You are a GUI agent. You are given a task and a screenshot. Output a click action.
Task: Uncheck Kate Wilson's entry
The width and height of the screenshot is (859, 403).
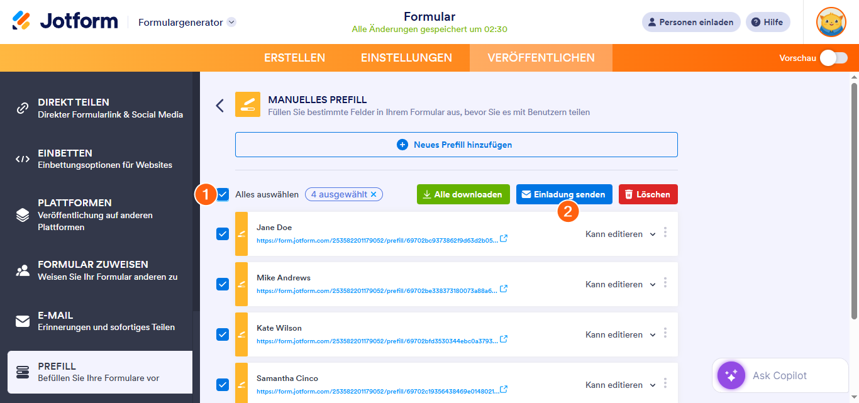point(222,334)
